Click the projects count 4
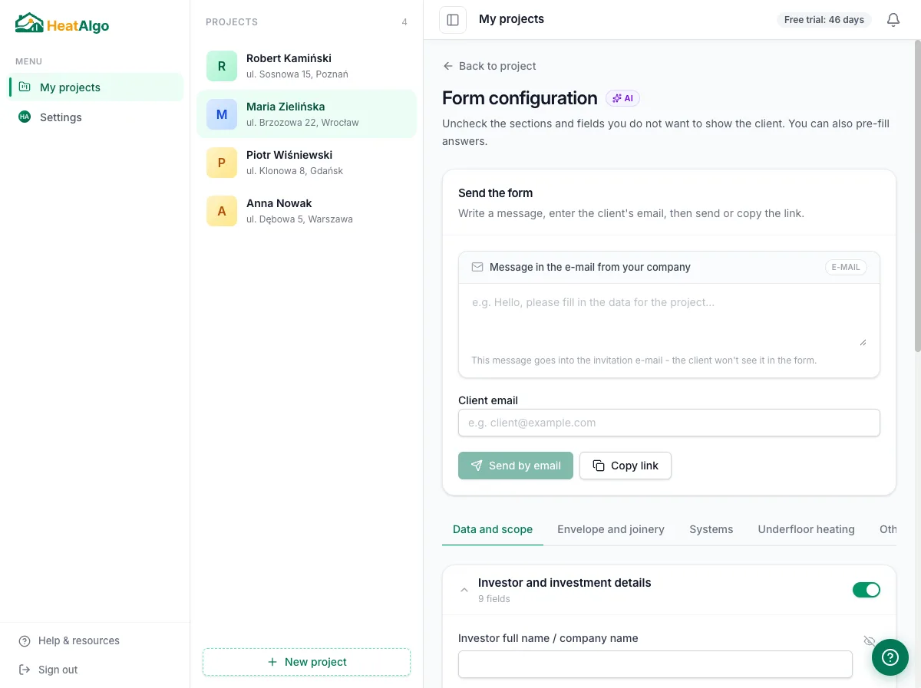This screenshot has width=921, height=688. [404, 22]
